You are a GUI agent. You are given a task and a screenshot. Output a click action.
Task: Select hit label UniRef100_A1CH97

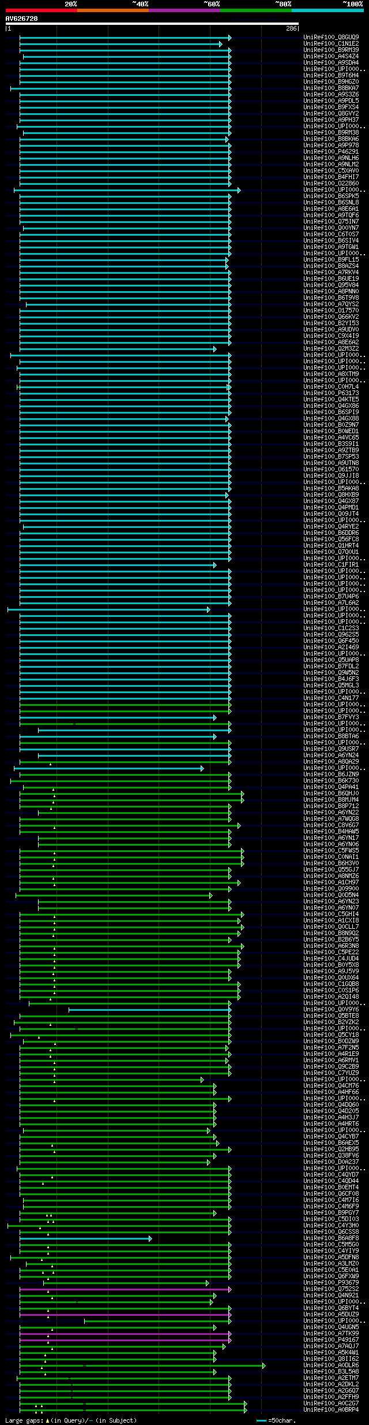(331, 883)
